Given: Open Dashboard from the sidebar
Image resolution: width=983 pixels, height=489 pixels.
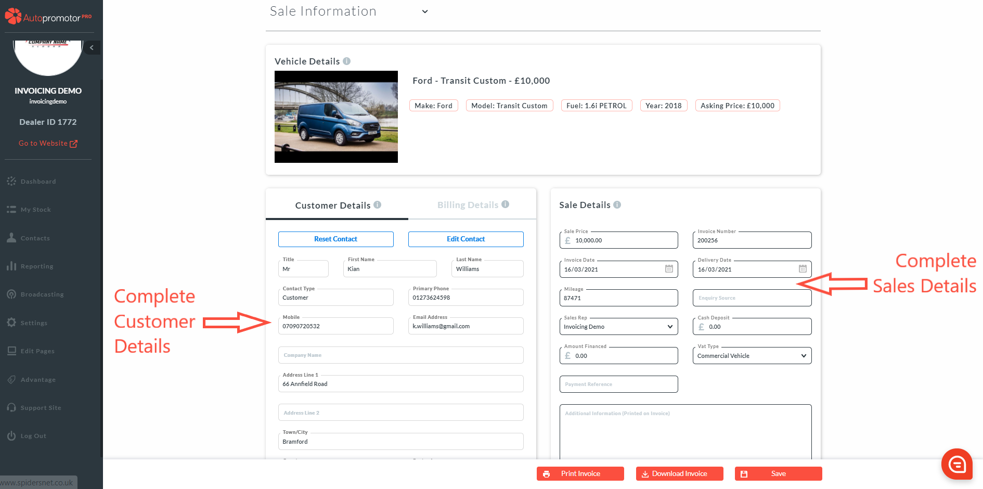Looking at the screenshot, I should coord(38,182).
